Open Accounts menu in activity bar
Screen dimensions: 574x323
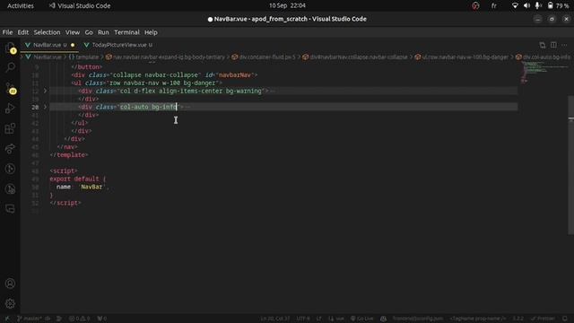[10, 284]
